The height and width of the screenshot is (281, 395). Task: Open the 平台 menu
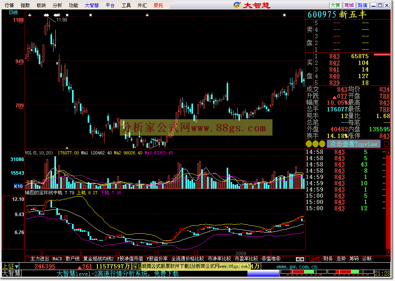click(110, 5)
